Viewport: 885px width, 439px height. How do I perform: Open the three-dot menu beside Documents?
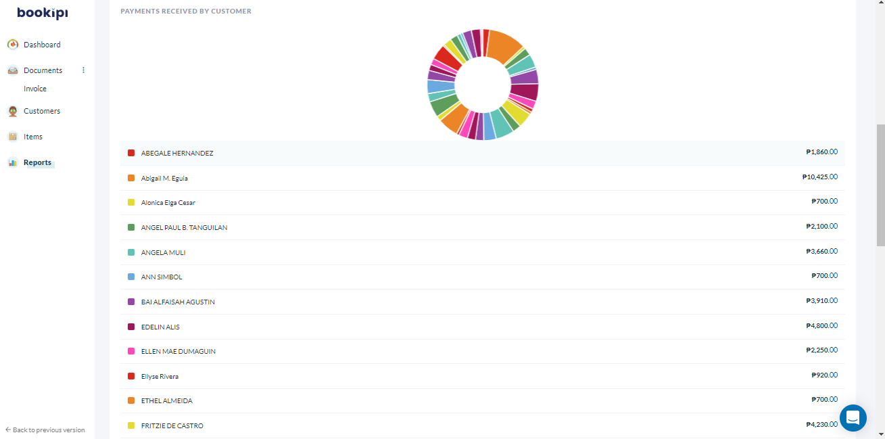[84, 70]
